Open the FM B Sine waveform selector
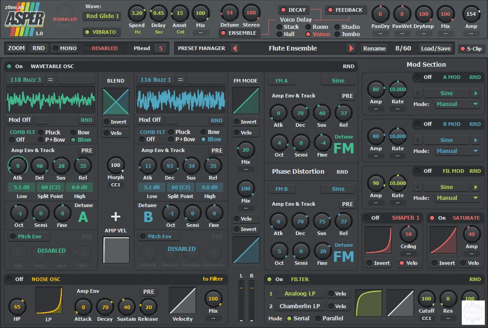 tap(338, 189)
